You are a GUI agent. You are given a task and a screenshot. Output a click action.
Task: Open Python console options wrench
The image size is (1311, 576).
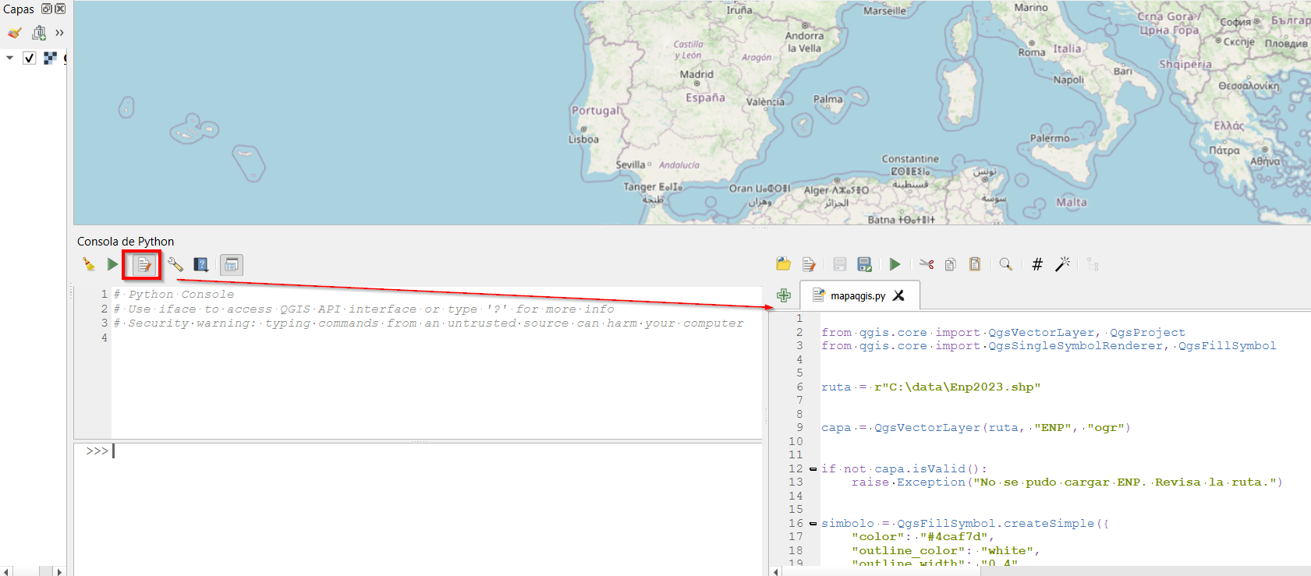[x=175, y=265]
